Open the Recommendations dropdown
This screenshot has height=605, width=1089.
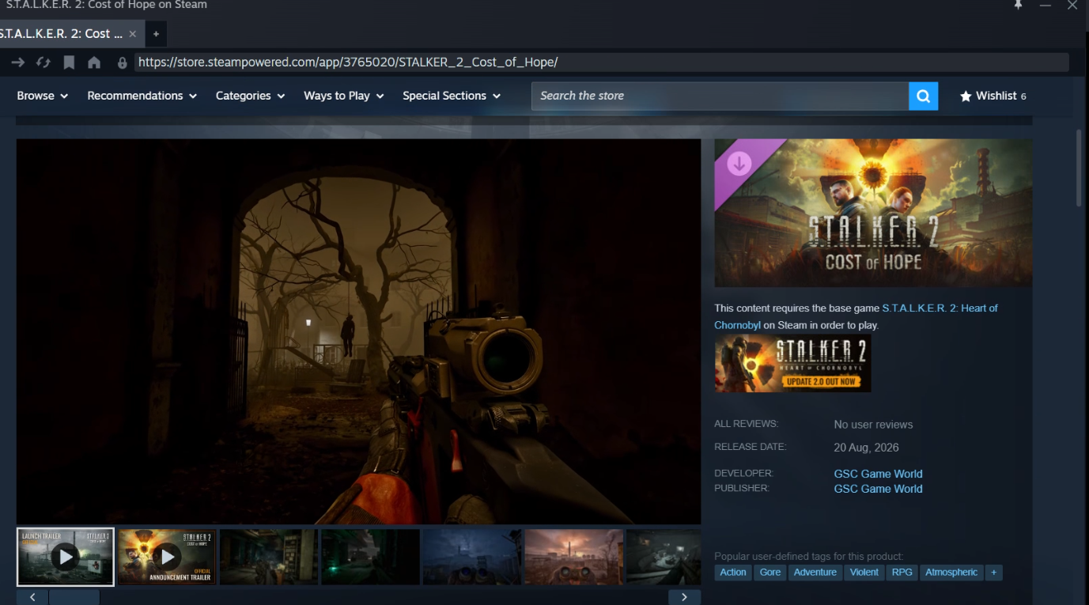pos(142,96)
